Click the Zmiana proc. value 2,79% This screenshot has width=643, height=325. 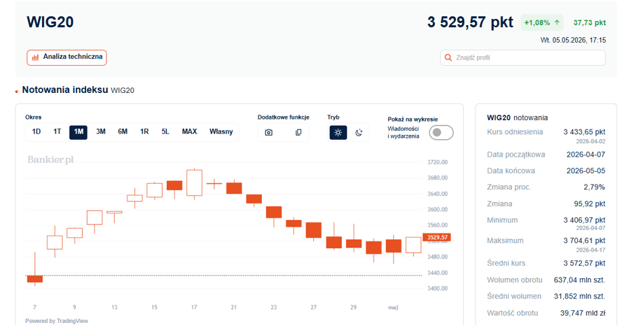click(x=594, y=187)
